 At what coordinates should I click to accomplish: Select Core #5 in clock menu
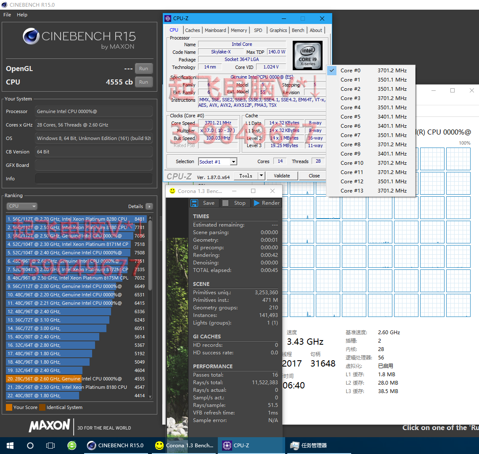[x=371, y=116]
